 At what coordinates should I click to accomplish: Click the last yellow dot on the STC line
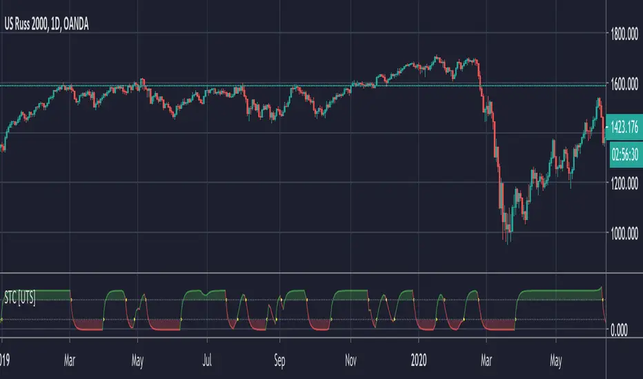[x=602, y=300]
